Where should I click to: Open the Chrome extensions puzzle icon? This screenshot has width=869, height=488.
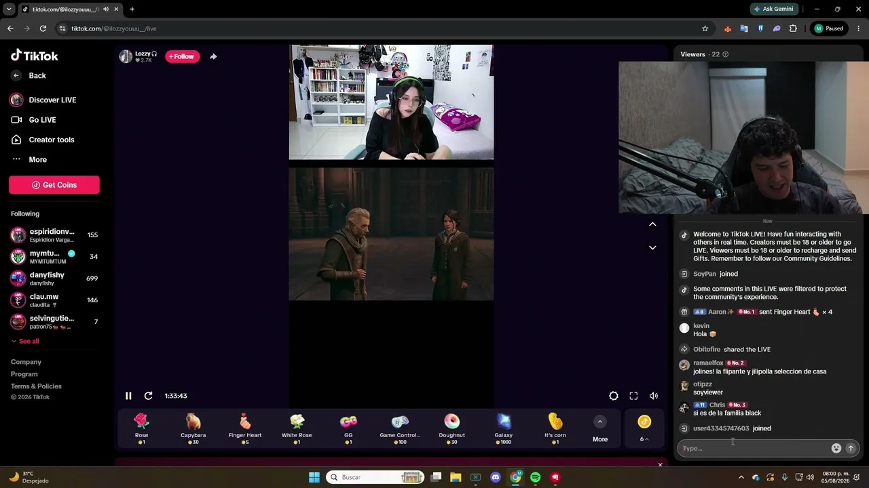tap(793, 28)
